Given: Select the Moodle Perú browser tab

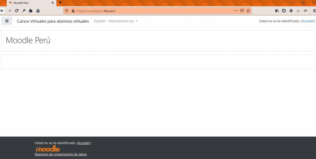Looking at the screenshot, I should 31,3.
